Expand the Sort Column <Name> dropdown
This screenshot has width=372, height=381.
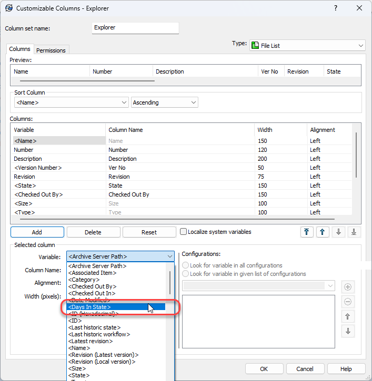pos(71,102)
